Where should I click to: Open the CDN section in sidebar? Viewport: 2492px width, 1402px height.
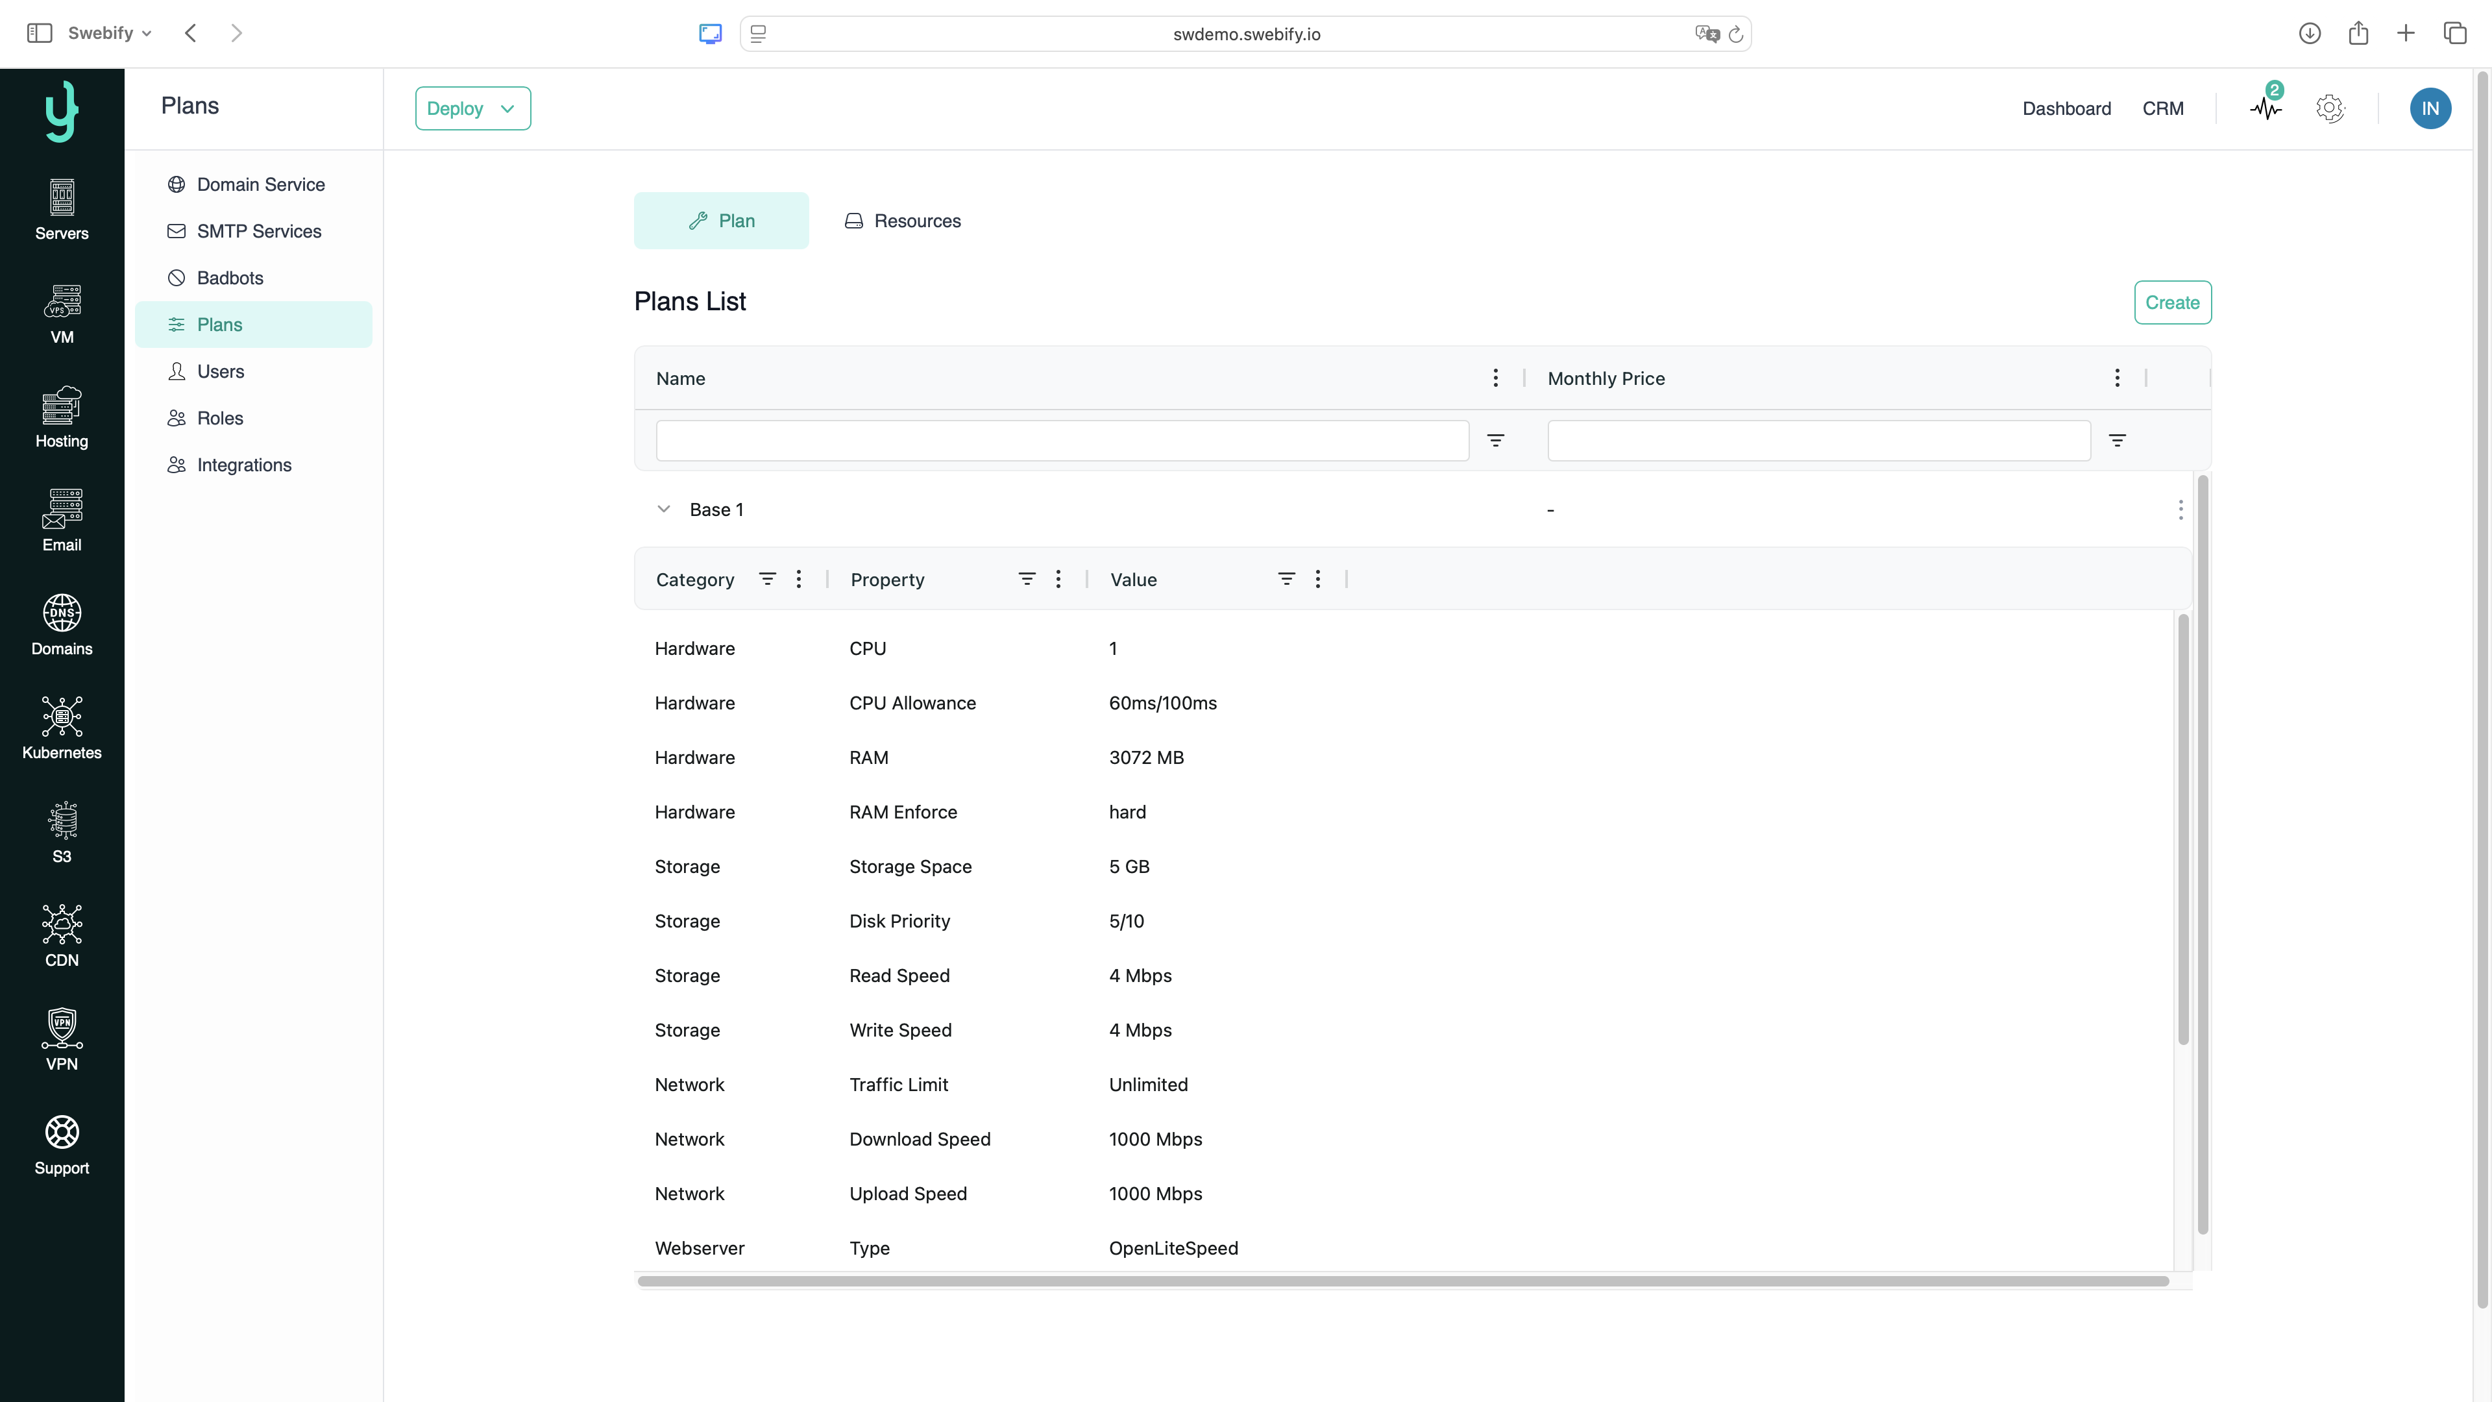click(62, 937)
